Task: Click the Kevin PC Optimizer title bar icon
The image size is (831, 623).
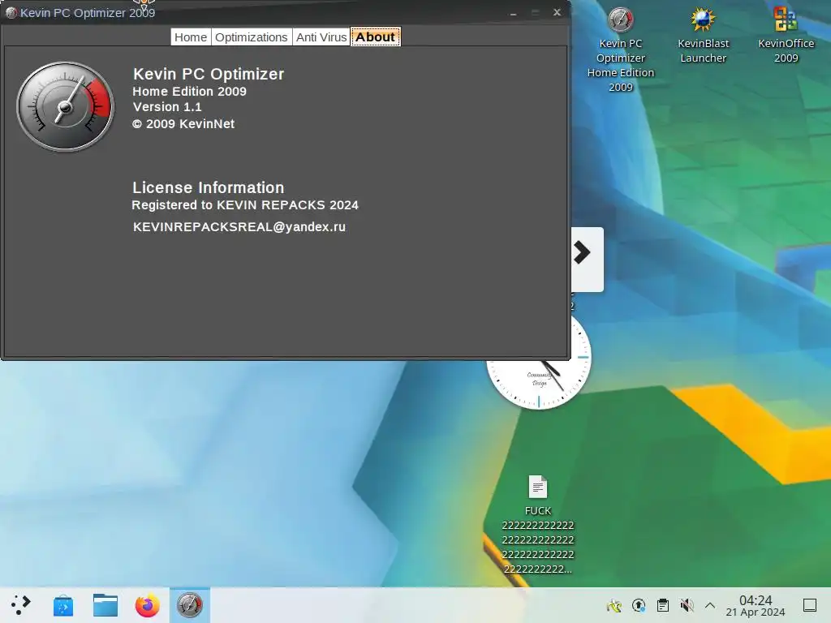Action: (x=11, y=13)
